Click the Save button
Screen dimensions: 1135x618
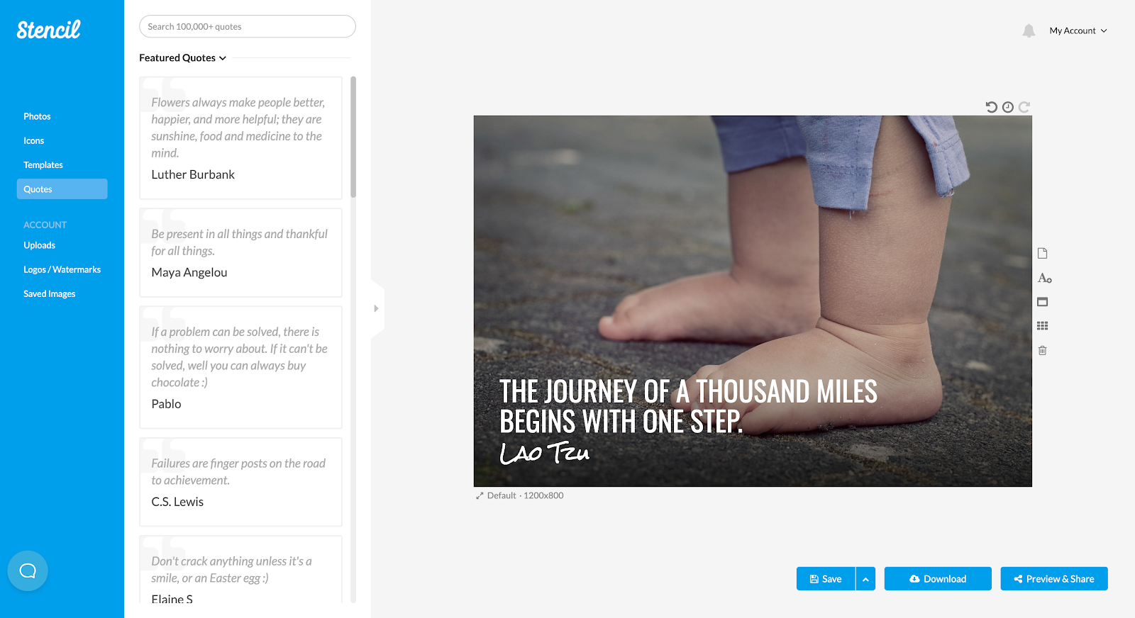coord(826,579)
